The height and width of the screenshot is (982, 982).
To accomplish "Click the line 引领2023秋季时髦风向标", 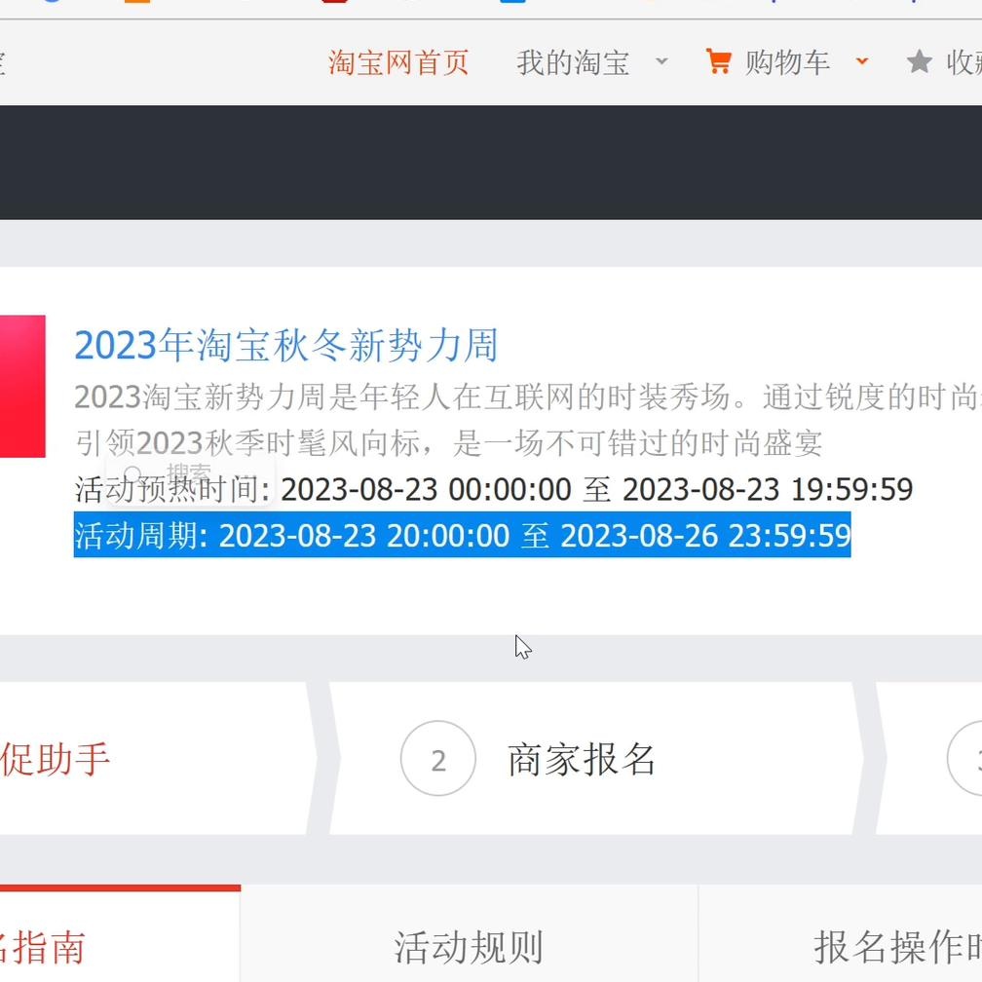I will click(448, 443).
